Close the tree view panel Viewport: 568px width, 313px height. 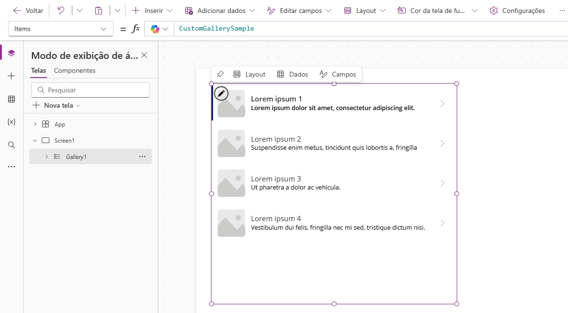tap(144, 55)
